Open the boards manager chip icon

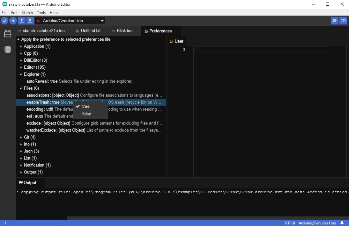pos(8,50)
